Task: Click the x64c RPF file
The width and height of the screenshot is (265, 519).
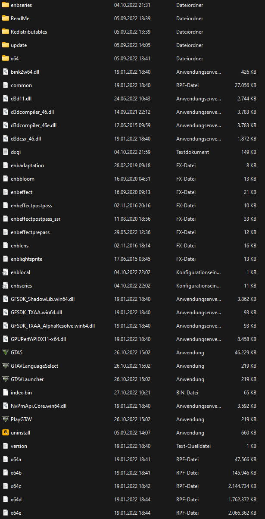Action: (16, 486)
